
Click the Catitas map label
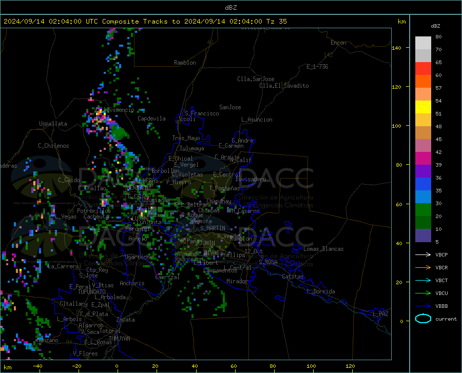click(293, 277)
